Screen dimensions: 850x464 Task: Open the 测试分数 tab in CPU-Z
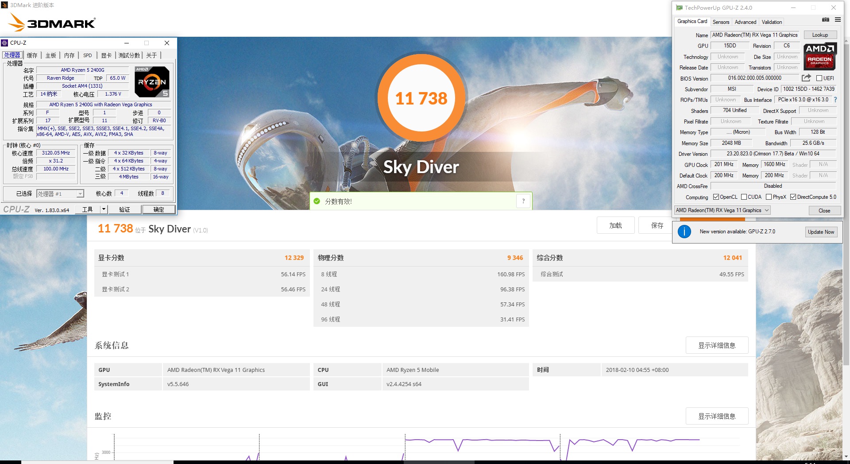coord(129,55)
